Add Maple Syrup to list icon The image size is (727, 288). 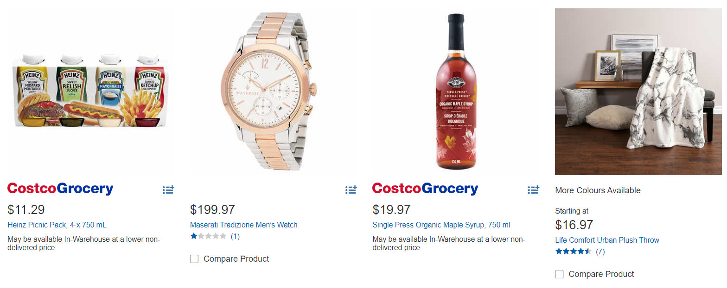click(x=533, y=190)
